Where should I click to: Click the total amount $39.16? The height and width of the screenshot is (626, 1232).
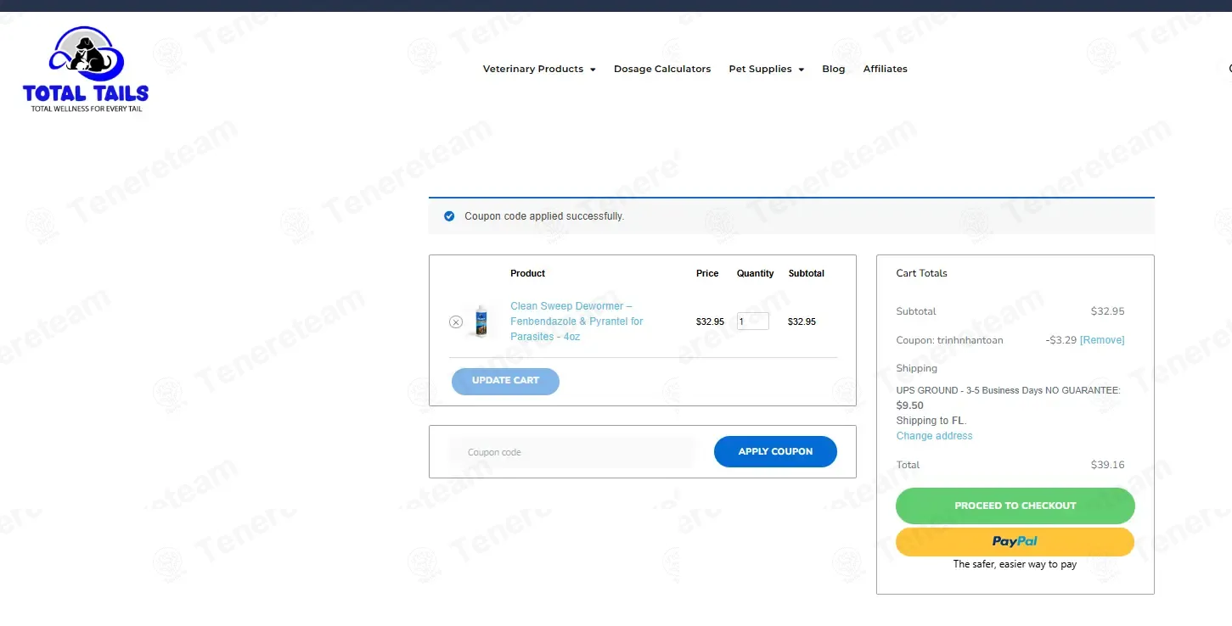pos(1108,465)
